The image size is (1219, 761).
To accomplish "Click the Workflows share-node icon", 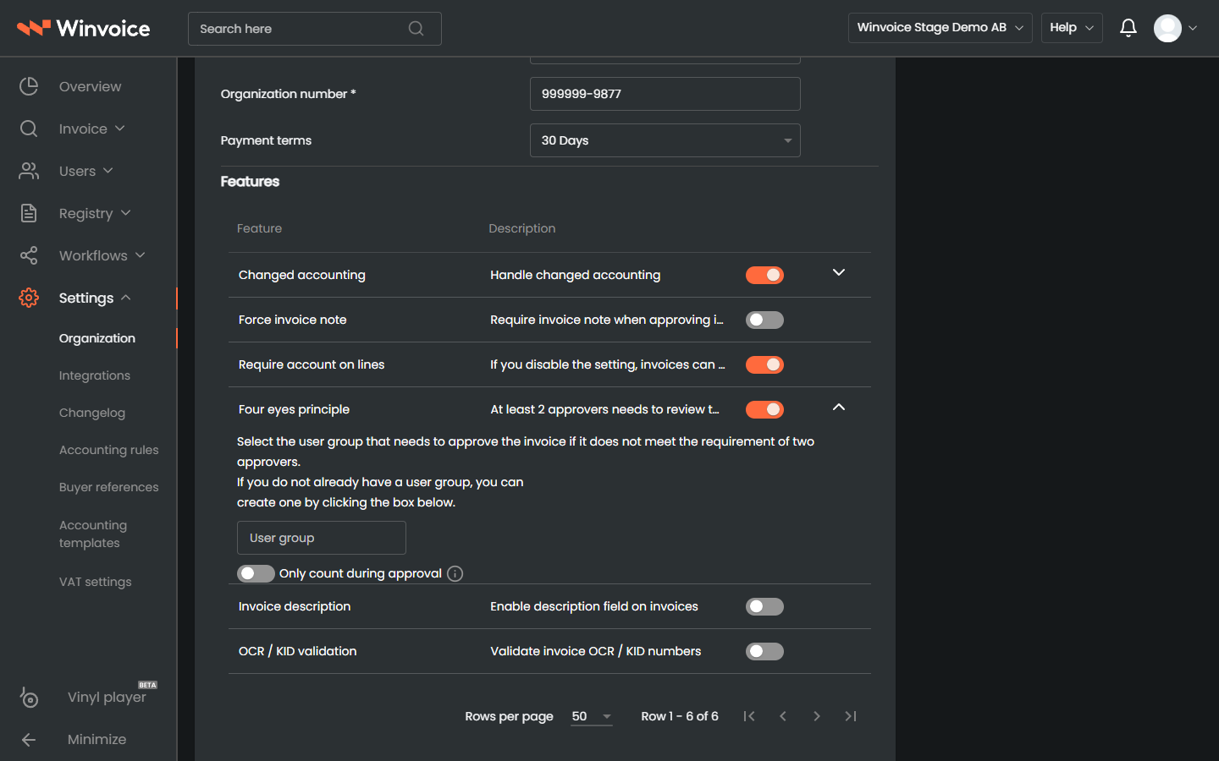I will pos(29,255).
